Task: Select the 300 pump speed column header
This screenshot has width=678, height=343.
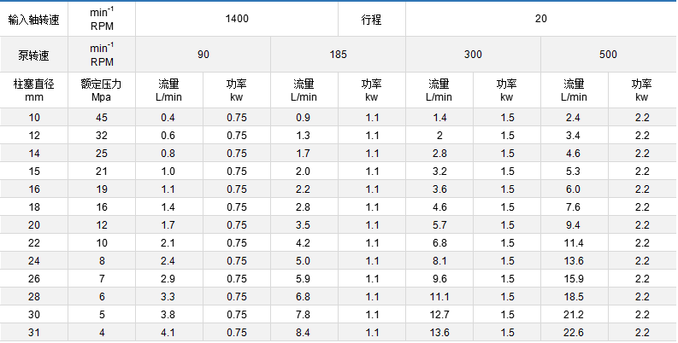Action: [473, 55]
